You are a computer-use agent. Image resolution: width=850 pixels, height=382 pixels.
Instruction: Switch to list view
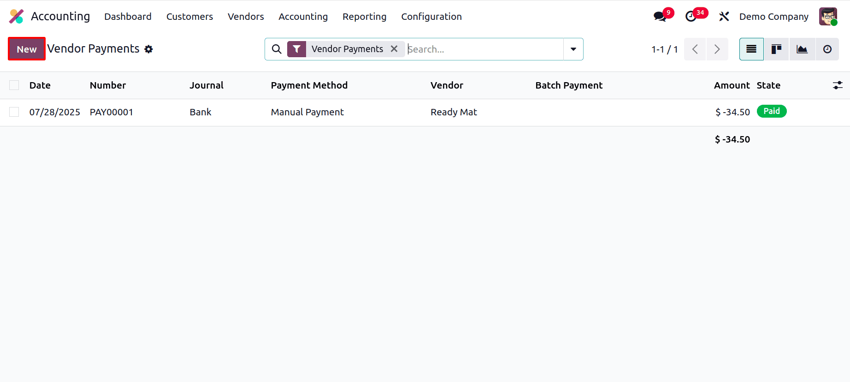[751, 49]
